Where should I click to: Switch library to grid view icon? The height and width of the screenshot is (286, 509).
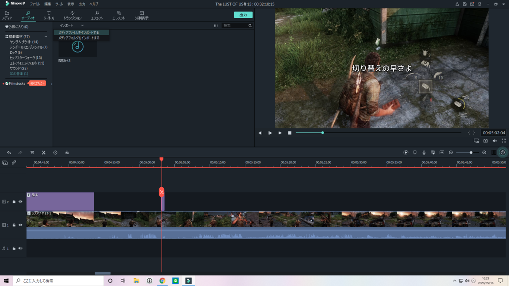(x=216, y=25)
